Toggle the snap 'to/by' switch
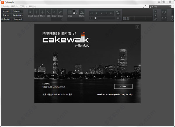 coord(74,12)
